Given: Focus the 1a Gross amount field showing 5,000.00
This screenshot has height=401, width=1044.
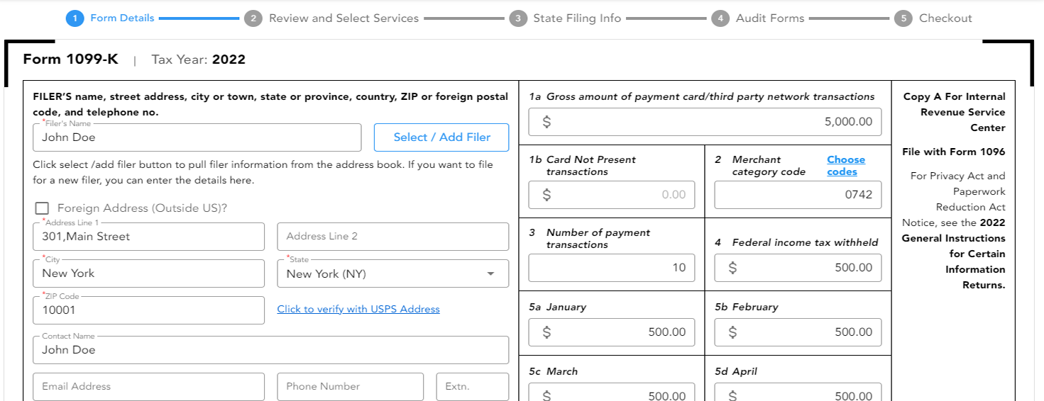Looking at the screenshot, I should point(705,122).
